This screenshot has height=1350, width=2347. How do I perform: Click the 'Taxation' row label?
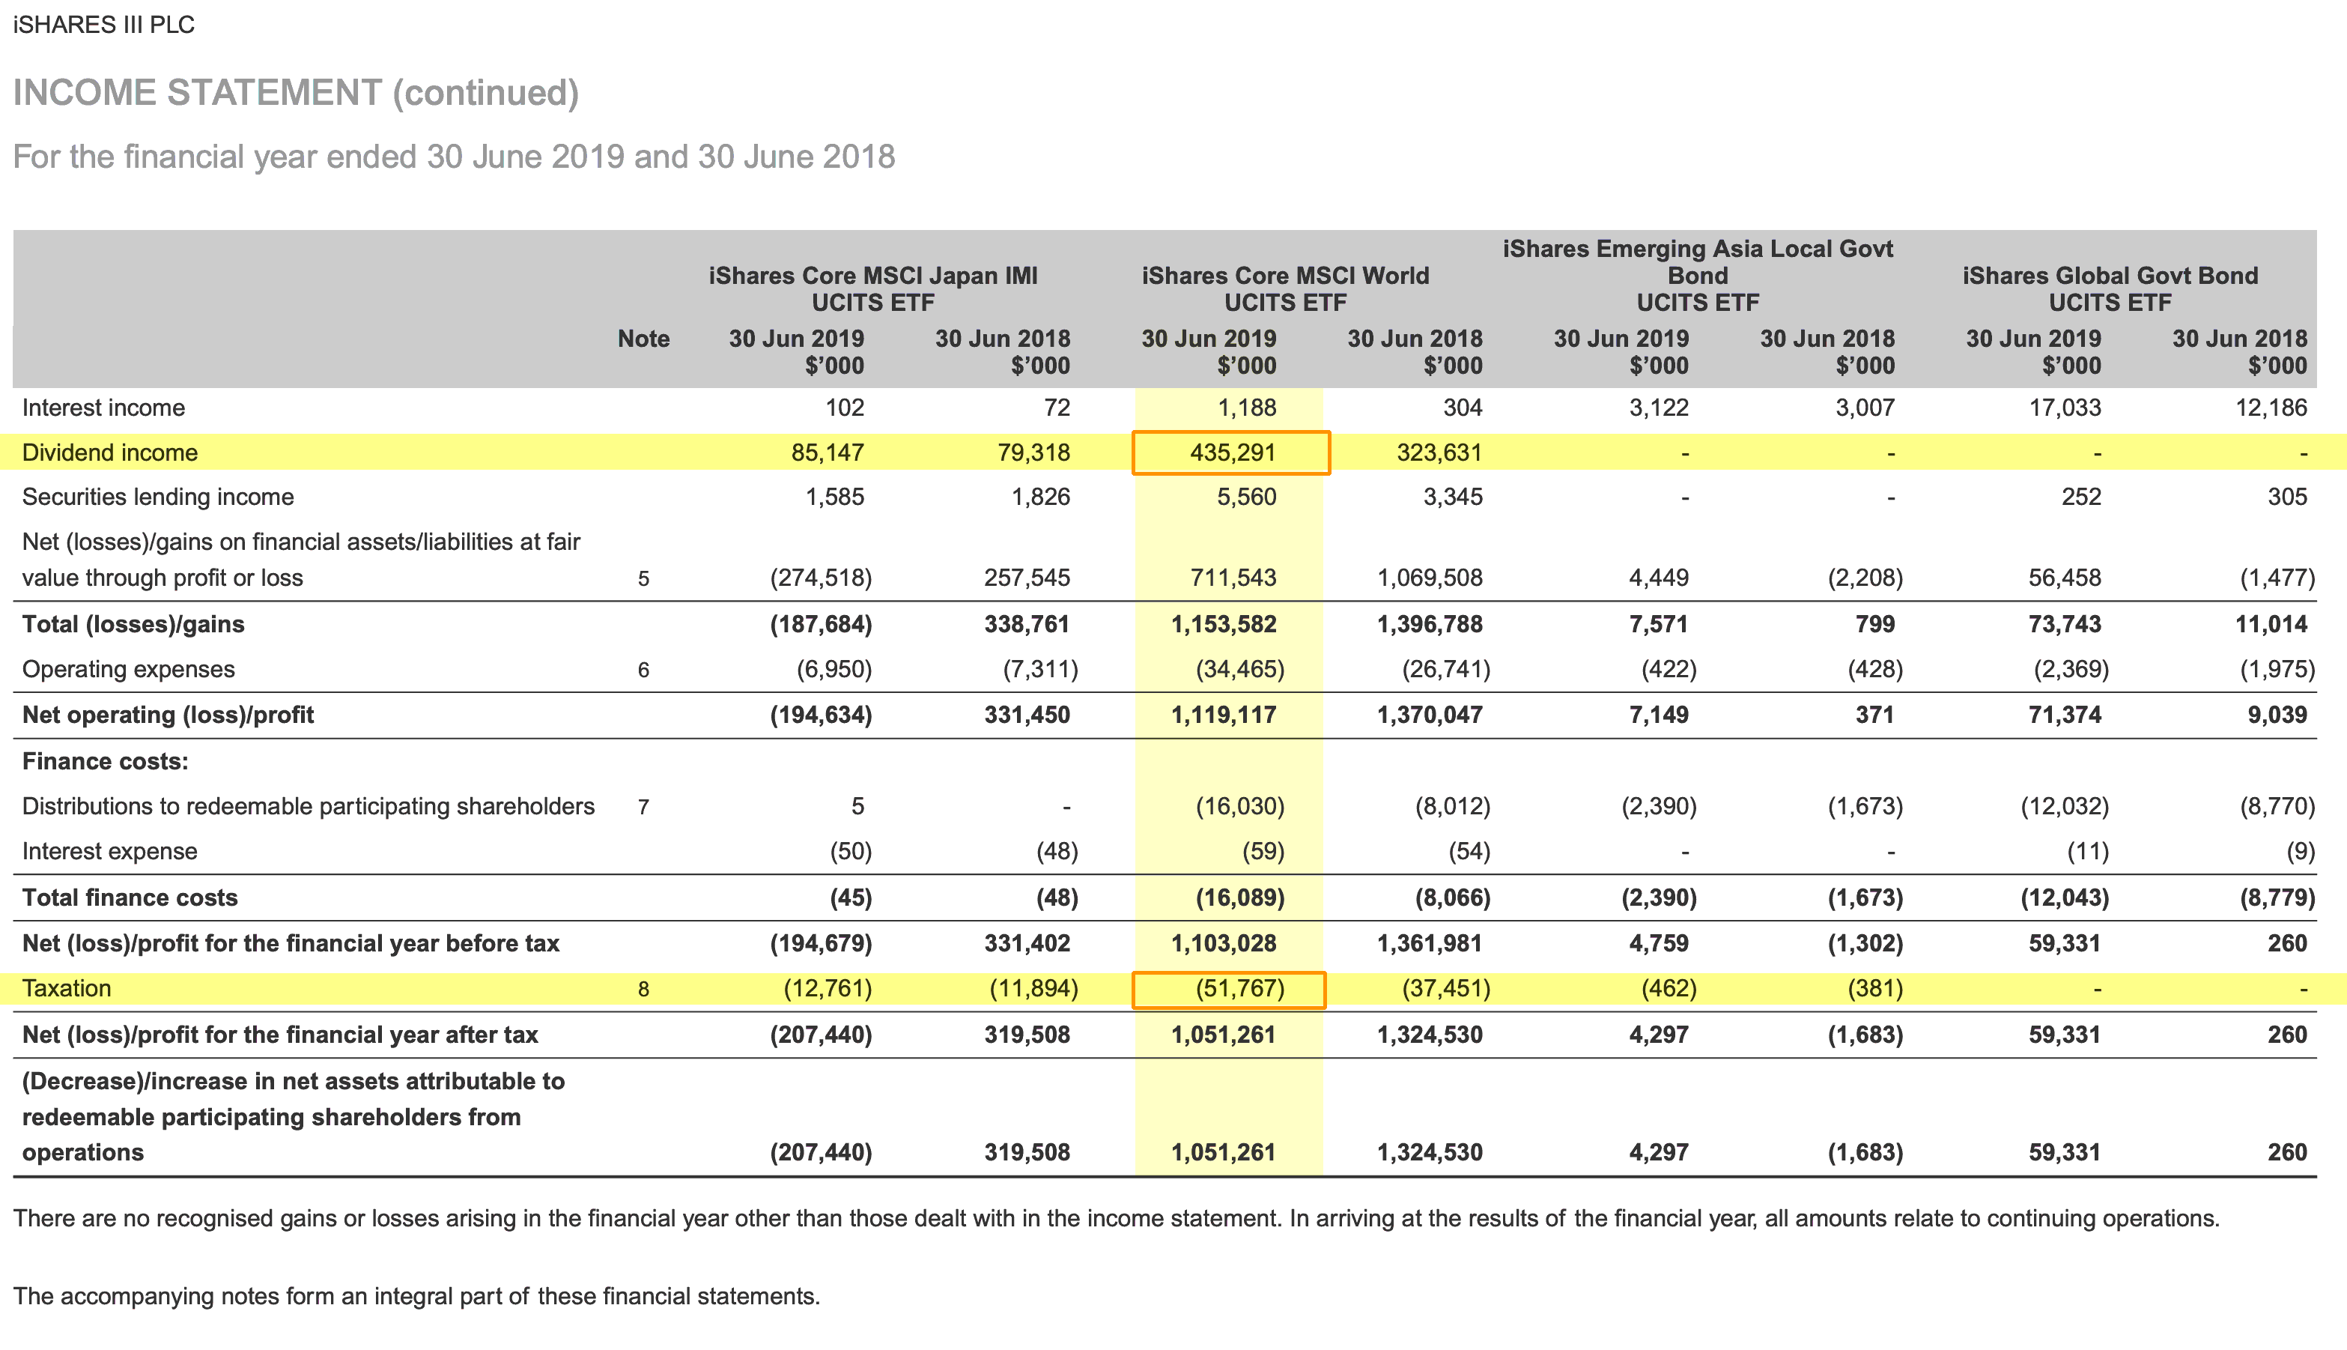point(66,988)
